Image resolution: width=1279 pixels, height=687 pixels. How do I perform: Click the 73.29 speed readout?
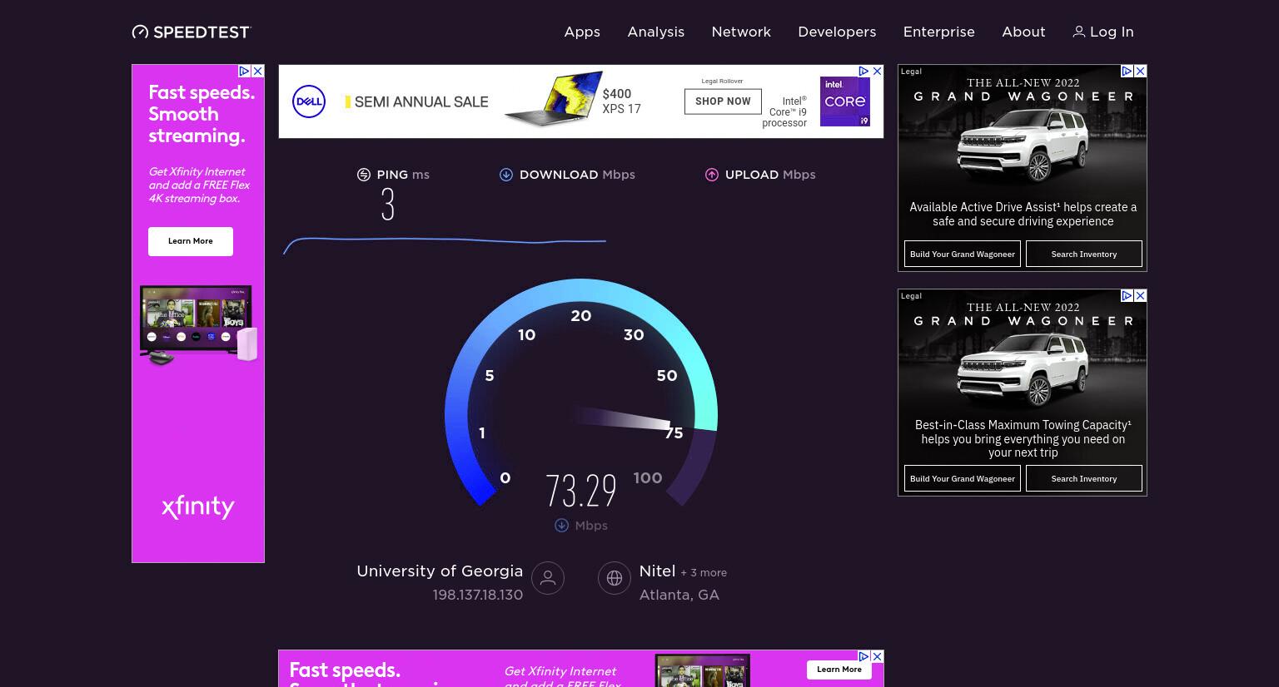pyautogui.click(x=581, y=491)
